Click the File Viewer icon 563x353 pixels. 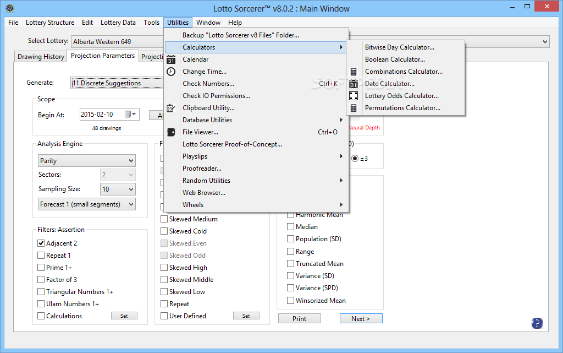[x=172, y=132]
